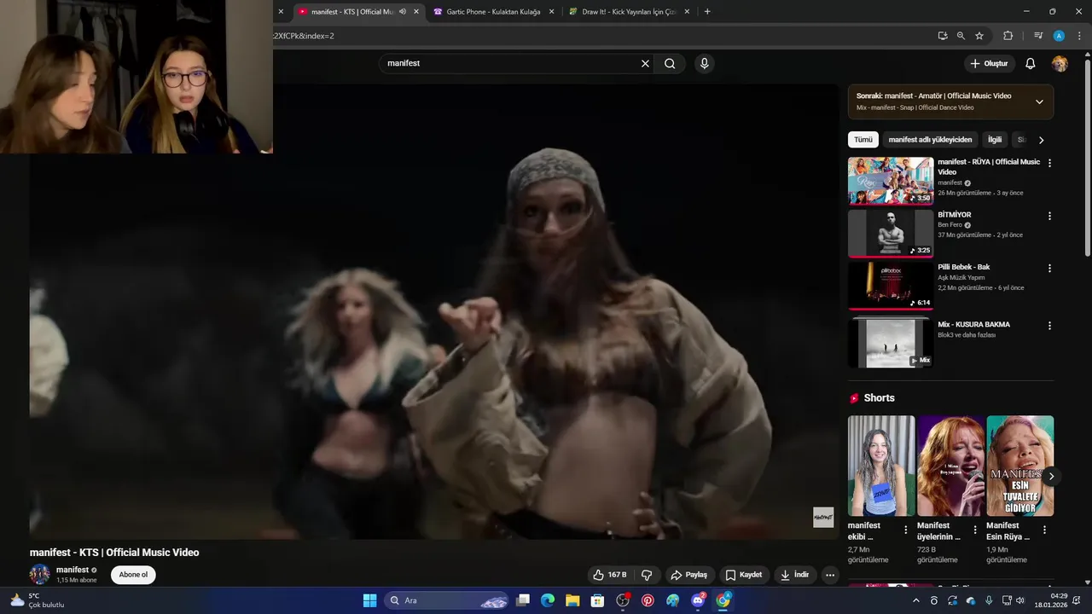Show the next Shorts with the arrow
The height and width of the screenshot is (614, 1092).
pyautogui.click(x=1051, y=477)
